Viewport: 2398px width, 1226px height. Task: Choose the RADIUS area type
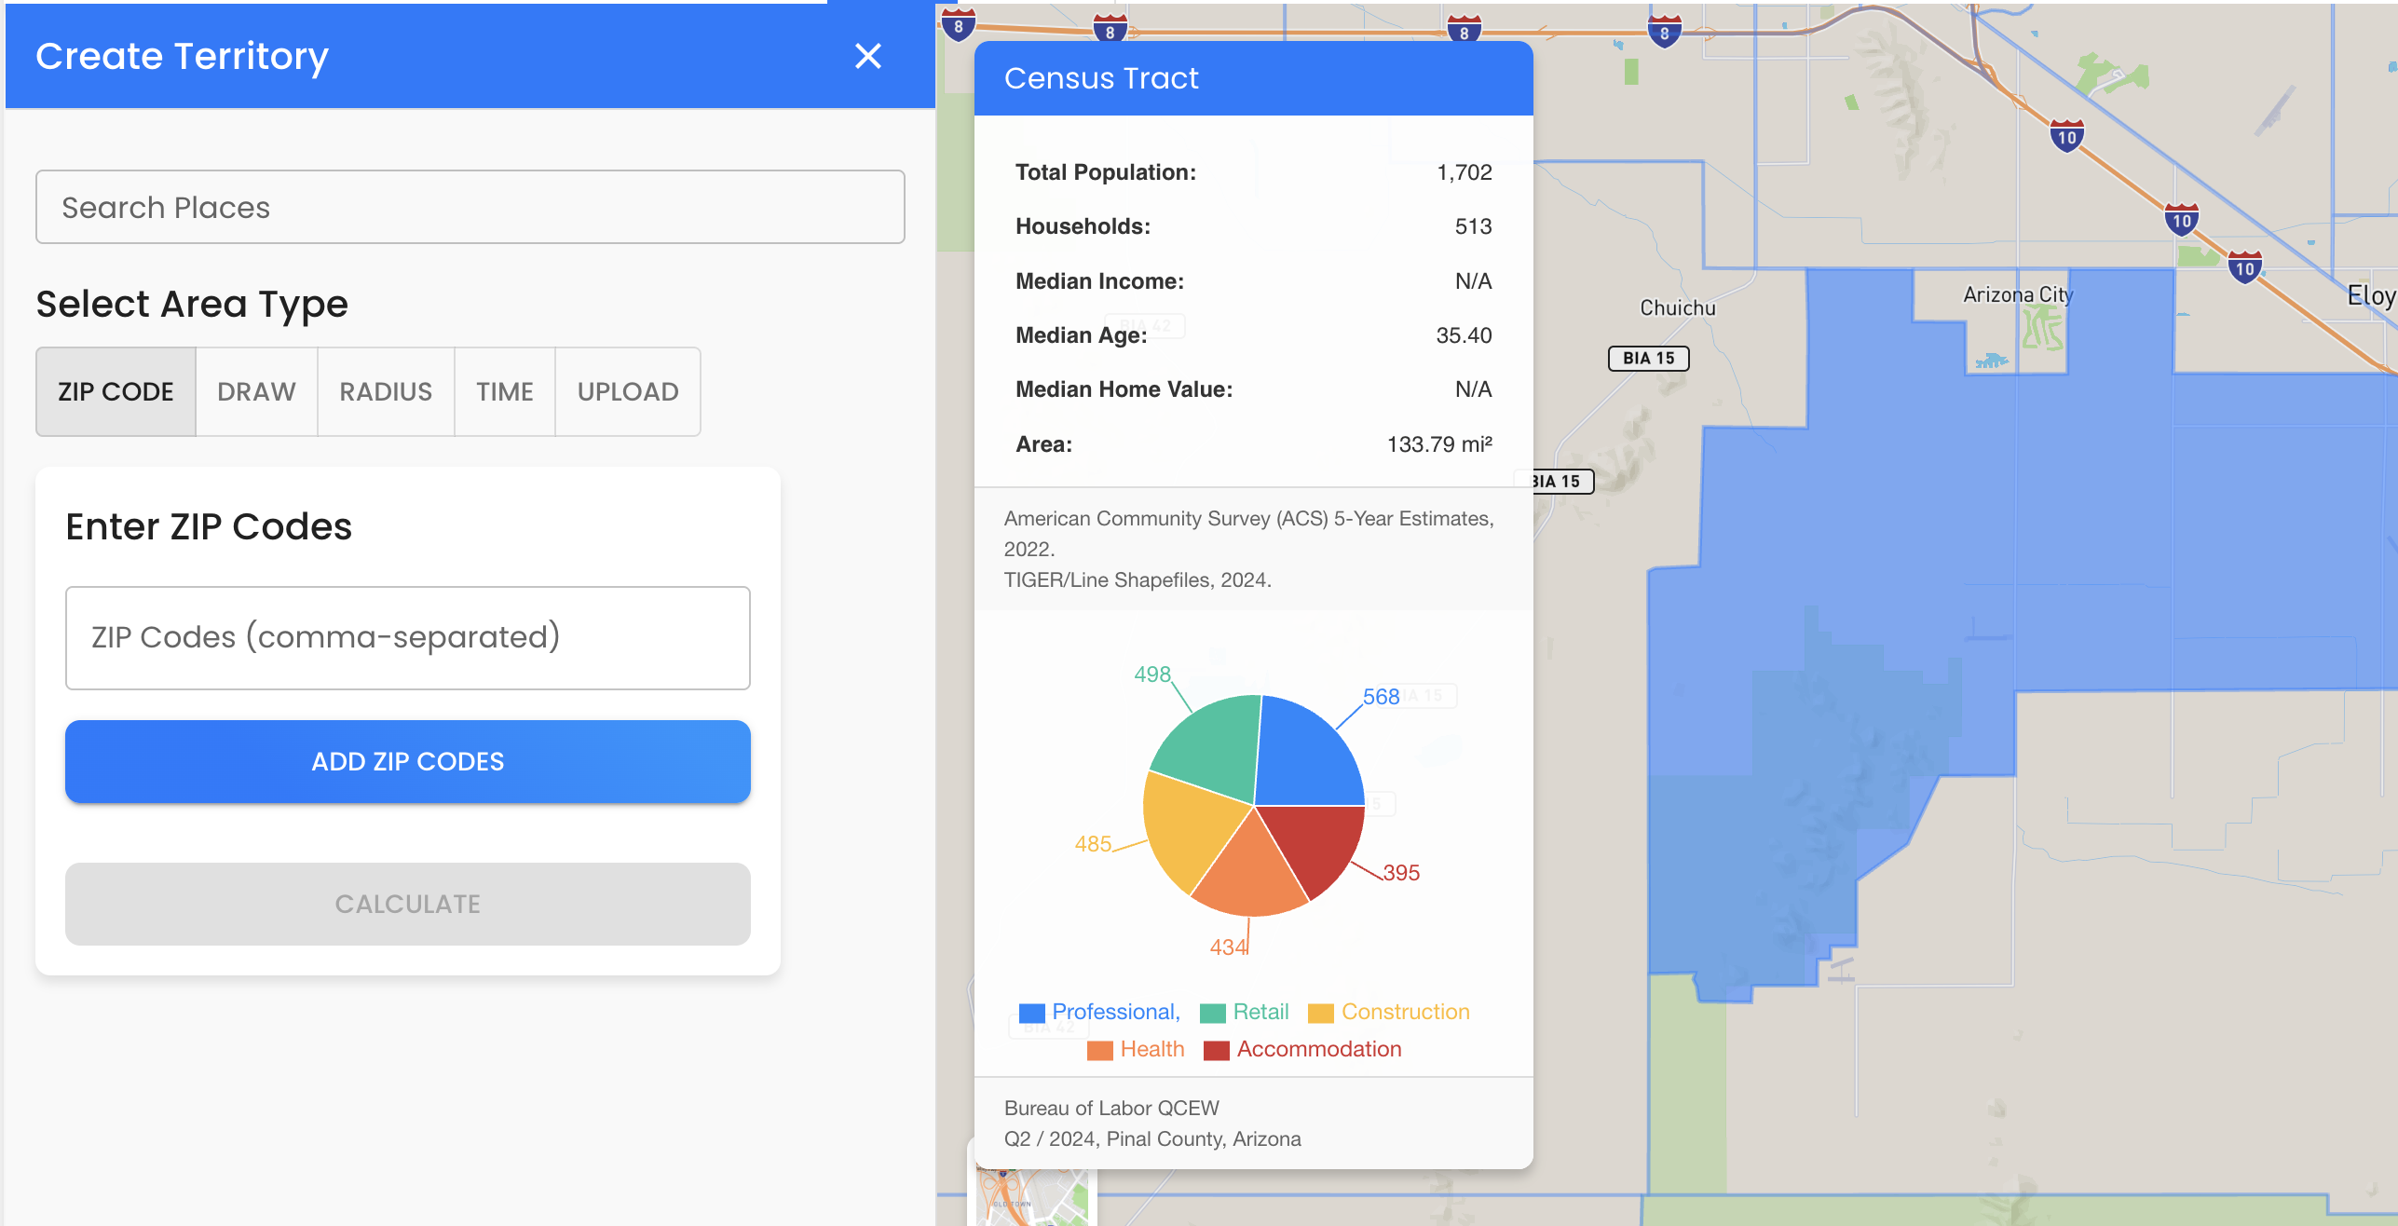click(x=386, y=391)
